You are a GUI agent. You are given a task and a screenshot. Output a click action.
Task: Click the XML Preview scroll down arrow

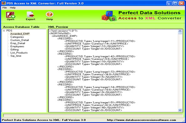coord(180,110)
